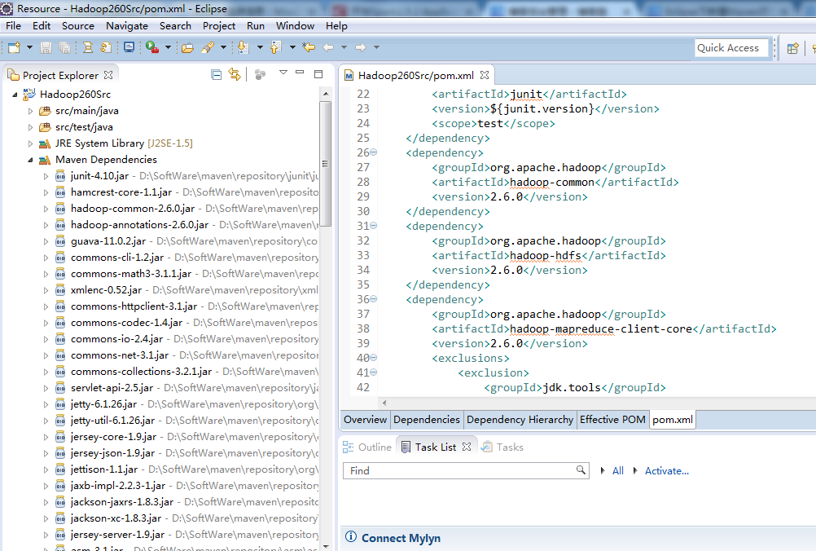Image resolution: width=816 pixels, height=551 pixels.
Task: Expand the src/main/java folder
Action: coord(30,111)
